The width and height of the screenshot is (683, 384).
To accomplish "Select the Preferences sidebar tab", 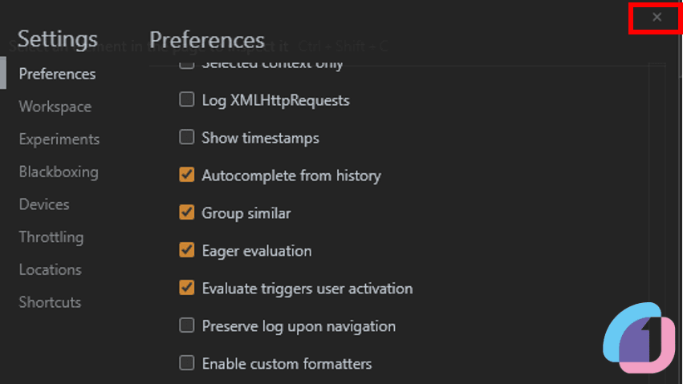I will [57, 74].
